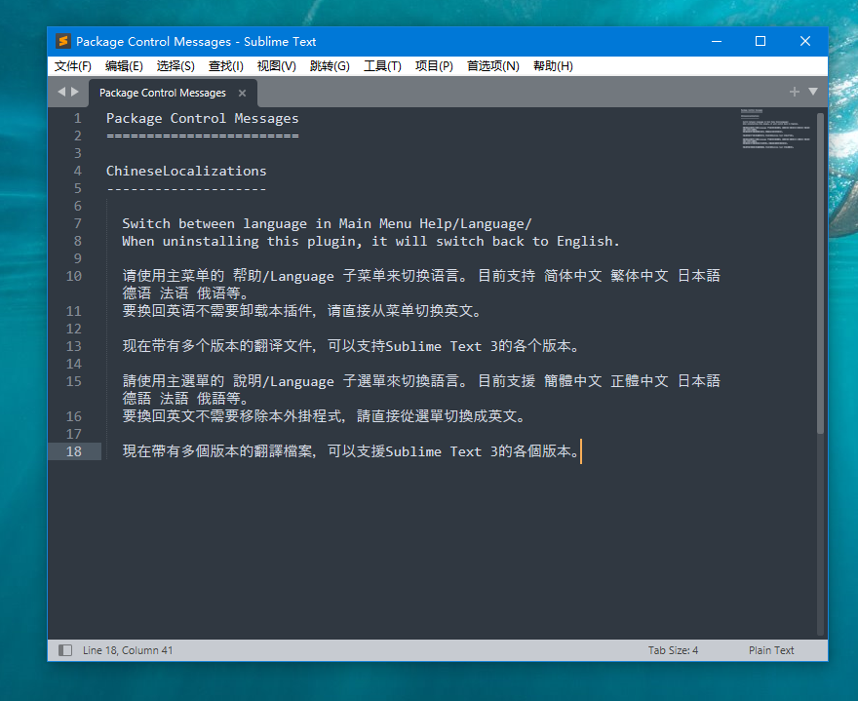Image resolution: width=858 pixels, height=701 pixels.
Task: Open the 视图(V) menu
Action: point(277,66)
